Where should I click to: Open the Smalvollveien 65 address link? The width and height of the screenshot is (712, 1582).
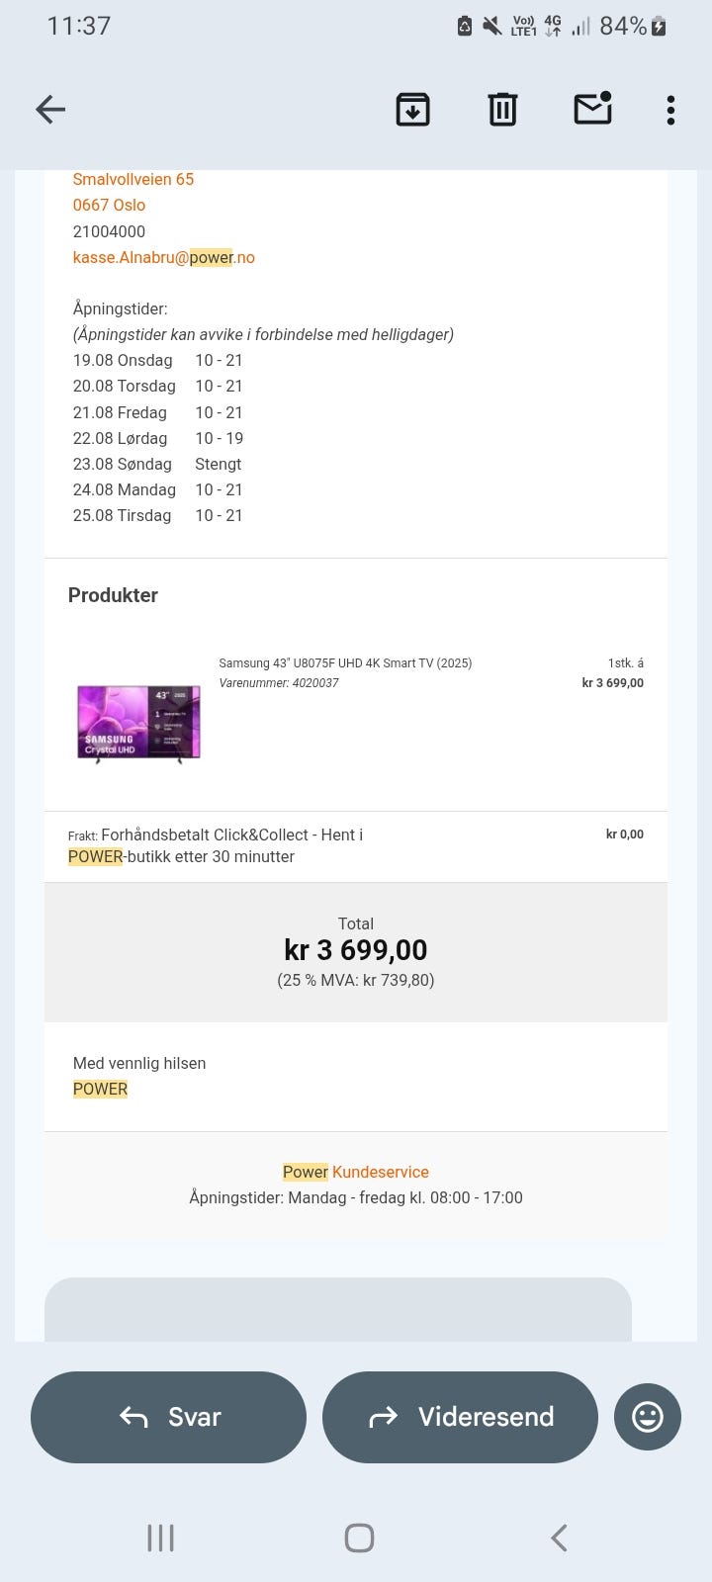click(133, 179)
